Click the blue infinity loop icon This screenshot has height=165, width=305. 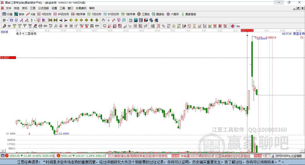tap(238, 26)
